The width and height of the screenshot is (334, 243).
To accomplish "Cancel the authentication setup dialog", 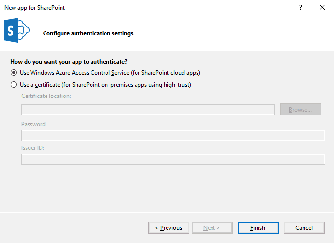I will (x=304, y=228).
